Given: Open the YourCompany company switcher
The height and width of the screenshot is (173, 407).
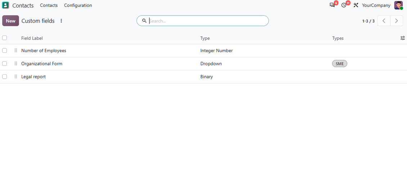Looking at the screenshot, I should click(x=376, y=5).
